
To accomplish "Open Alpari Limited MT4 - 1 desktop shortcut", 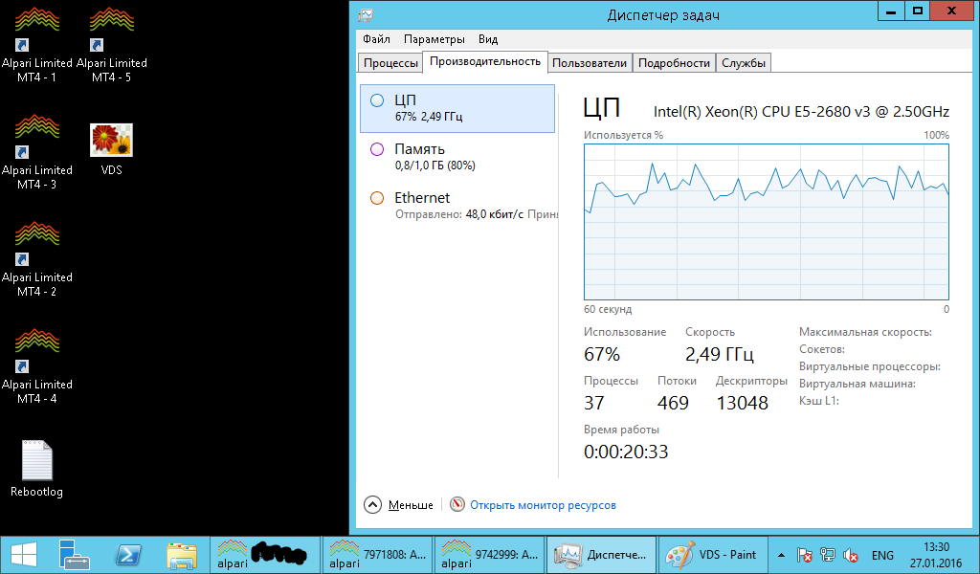I will (x=37, y=45).
